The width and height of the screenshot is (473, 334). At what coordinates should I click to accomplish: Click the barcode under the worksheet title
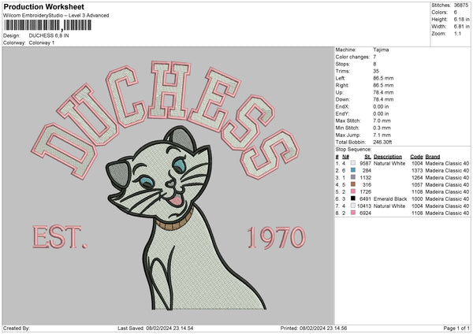click(47, 26)
